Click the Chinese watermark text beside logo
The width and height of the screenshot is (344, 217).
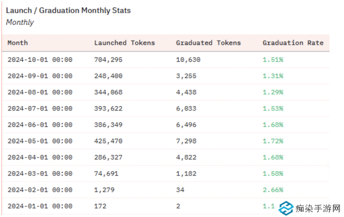pyautogui.click(x=318, y=209)
